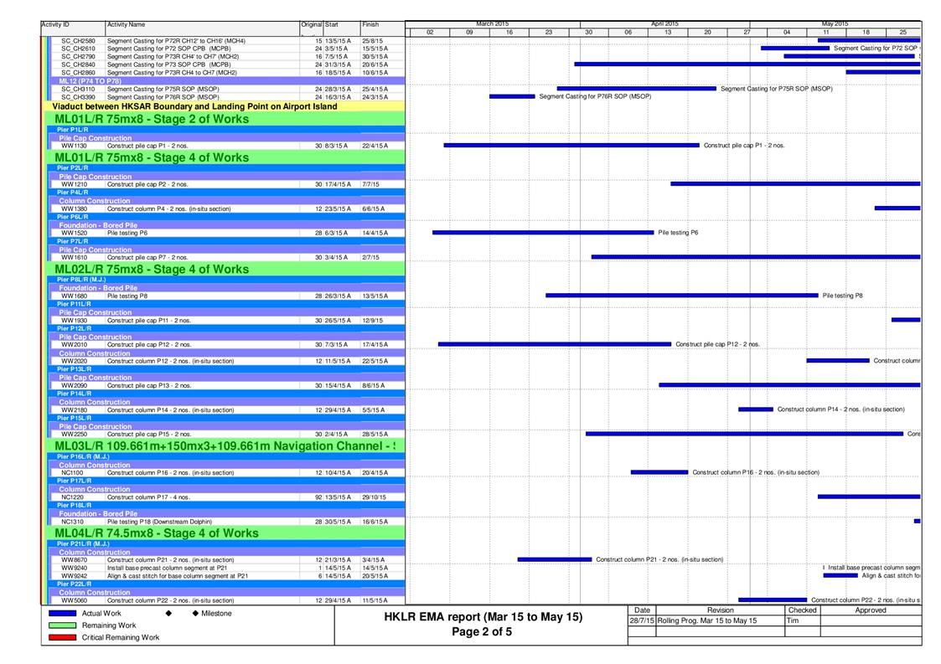Select the ML01L/R 75mx8 Stage 4 group
This screenshot has height=664, width=941.
tap(225, 157)
